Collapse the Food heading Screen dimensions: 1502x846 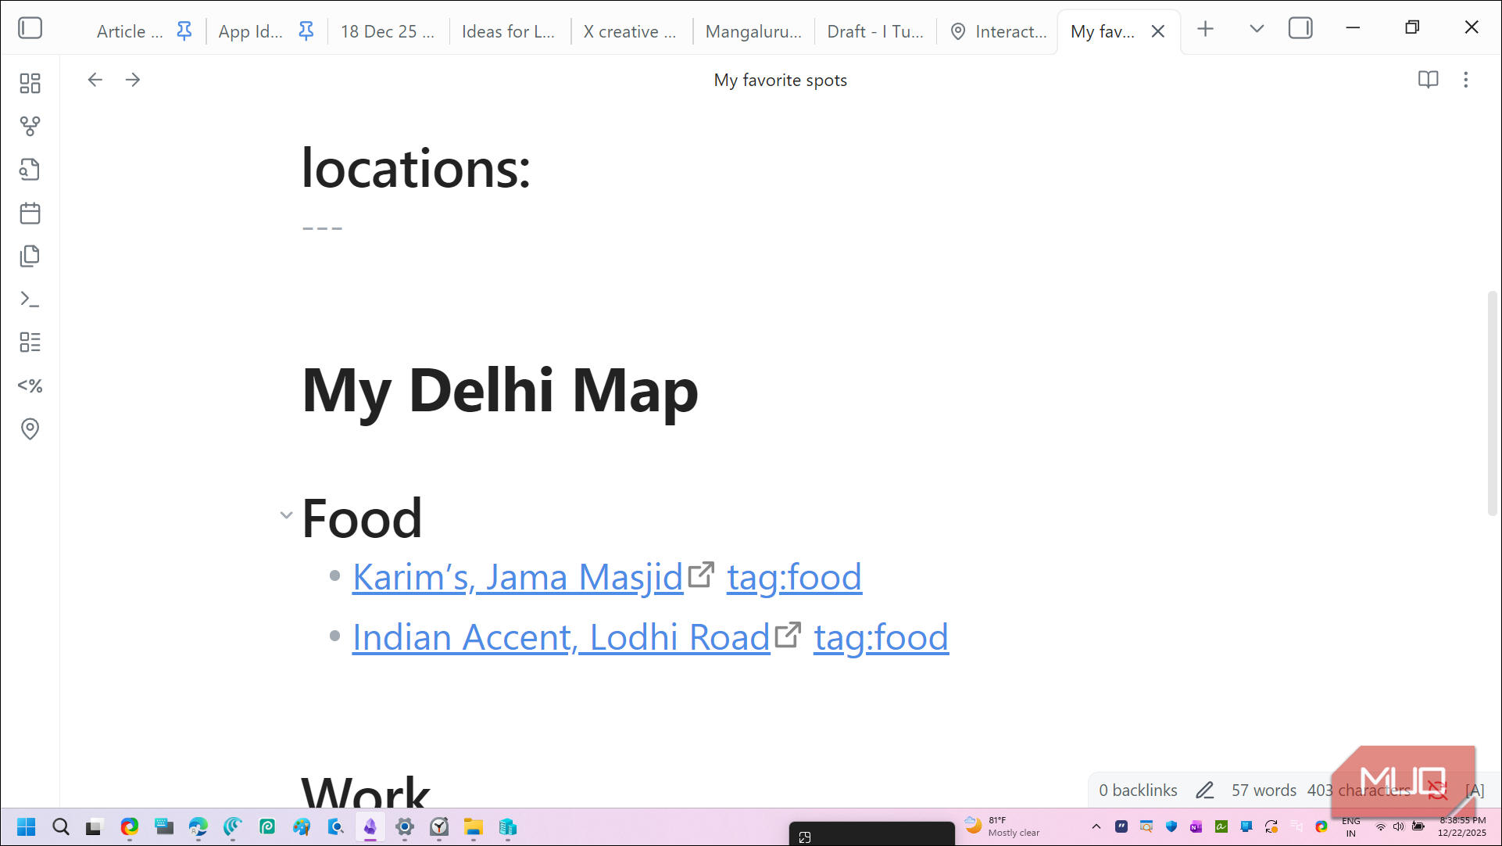tap(286, 515)
